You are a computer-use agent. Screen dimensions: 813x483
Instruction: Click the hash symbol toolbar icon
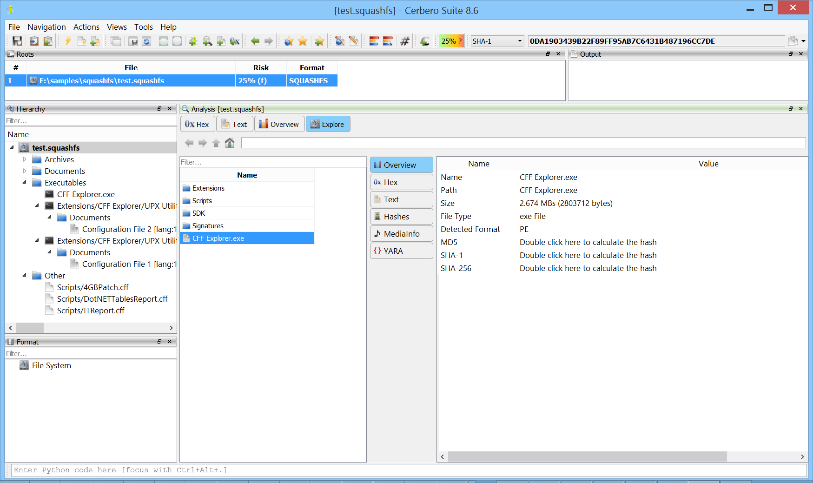[405, 41]
